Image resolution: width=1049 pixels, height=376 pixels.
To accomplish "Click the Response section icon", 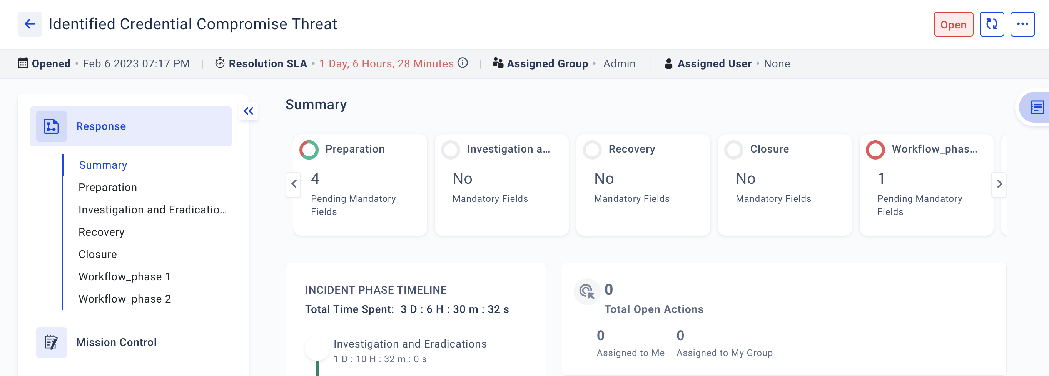I will [51, 126].
